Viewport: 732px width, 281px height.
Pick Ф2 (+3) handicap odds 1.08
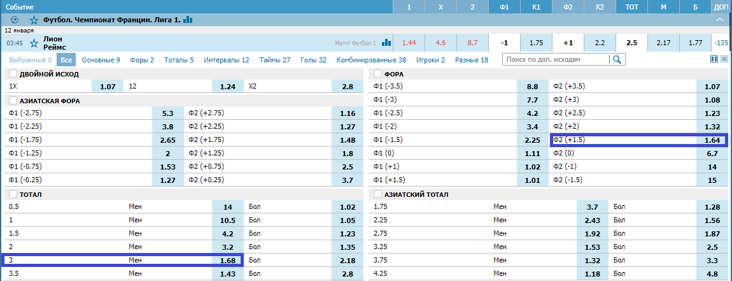pos(712,99)
